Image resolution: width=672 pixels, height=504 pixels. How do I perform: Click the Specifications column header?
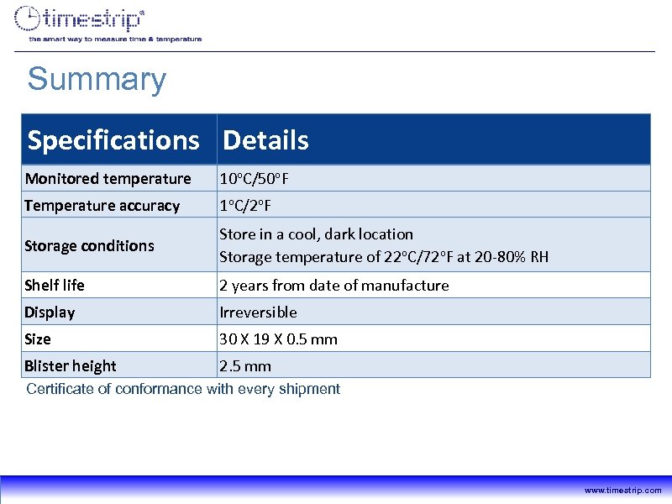[x=119, y=139]
